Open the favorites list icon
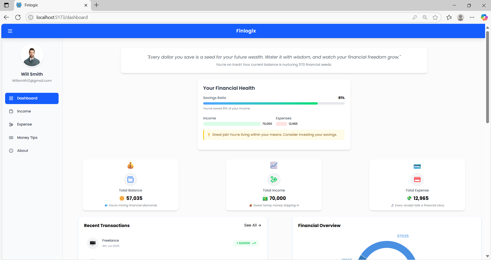 coord(449,17)
